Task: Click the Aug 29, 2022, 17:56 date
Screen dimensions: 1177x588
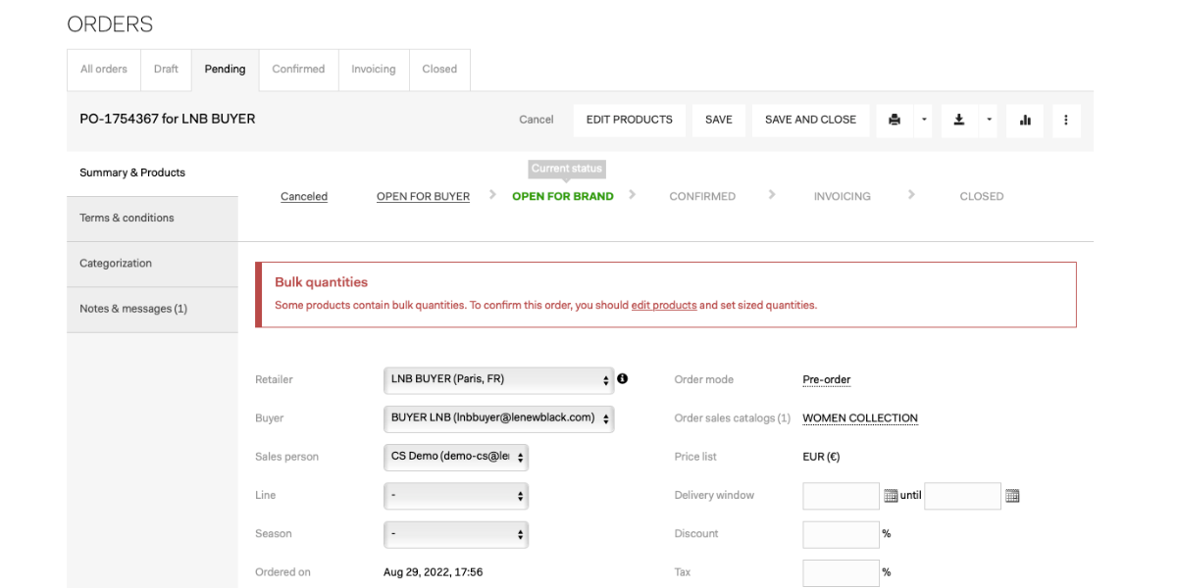Action: 433,572
